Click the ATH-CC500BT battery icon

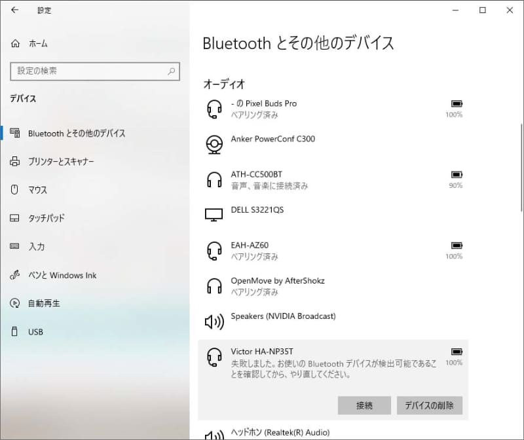457,174
